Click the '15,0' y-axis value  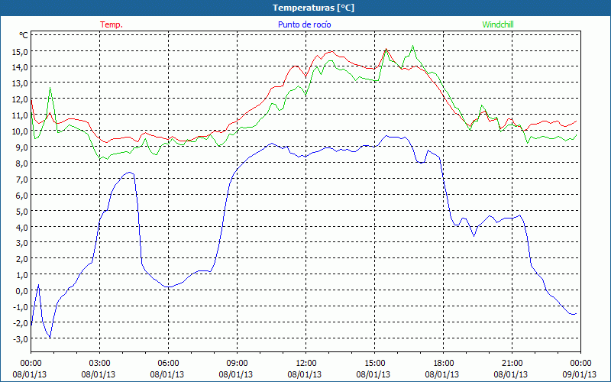click(x=21, y=51)
